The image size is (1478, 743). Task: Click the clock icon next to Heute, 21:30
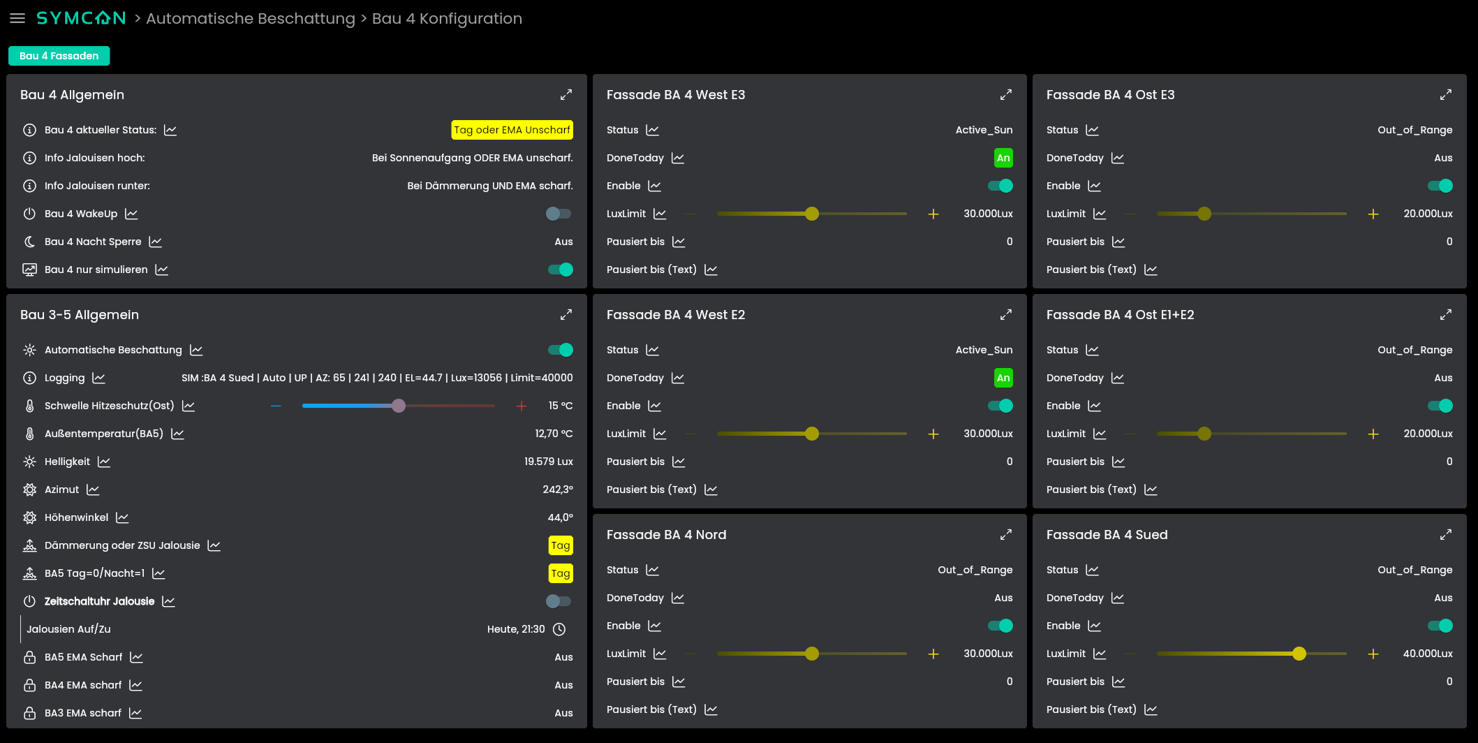(x=559, y=629)
